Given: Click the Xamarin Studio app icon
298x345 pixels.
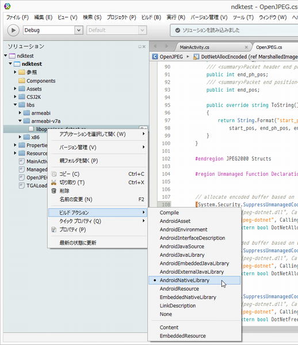Looking at the screenshot, I should pos(7,6).
